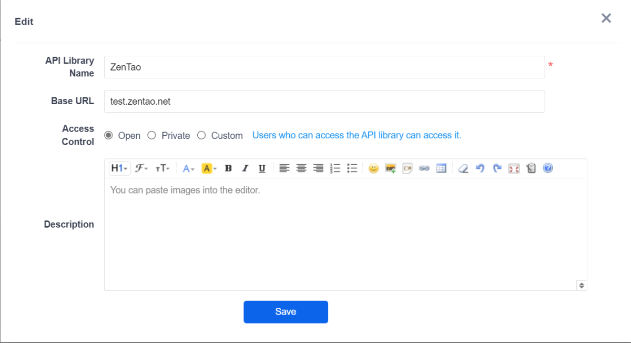This screenshot has width=631, height=343.
Task: Select the Open access control option
Action: [x=109, y=135]
